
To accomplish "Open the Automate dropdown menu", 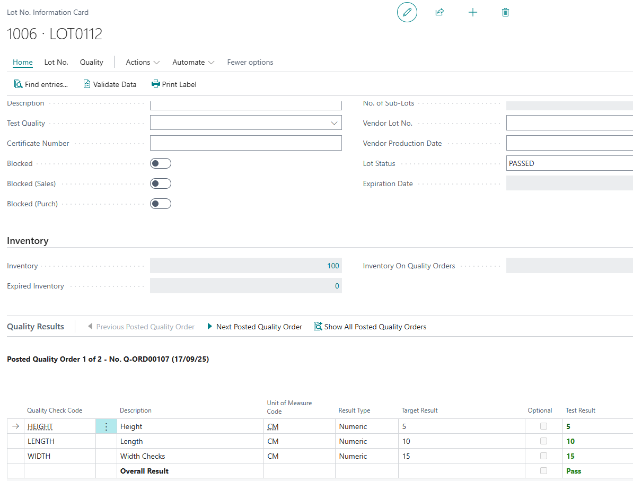I will (x=193, y=62).
